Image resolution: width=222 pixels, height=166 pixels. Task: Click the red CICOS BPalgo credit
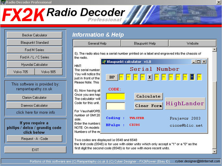[x=134, y=125]
